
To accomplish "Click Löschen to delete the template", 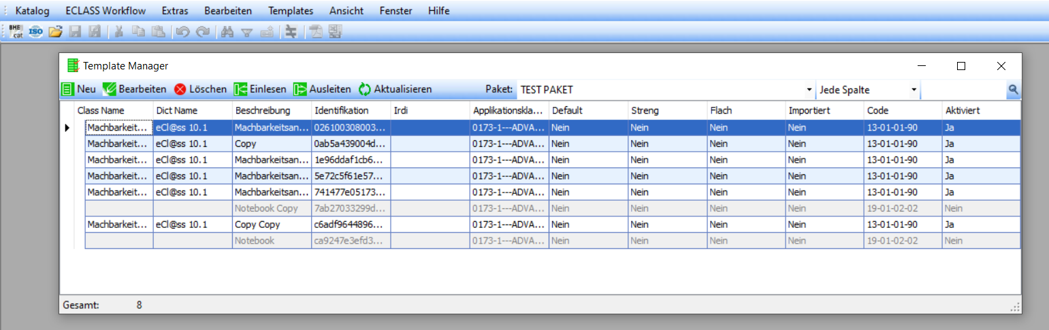I will coord(200,89).
